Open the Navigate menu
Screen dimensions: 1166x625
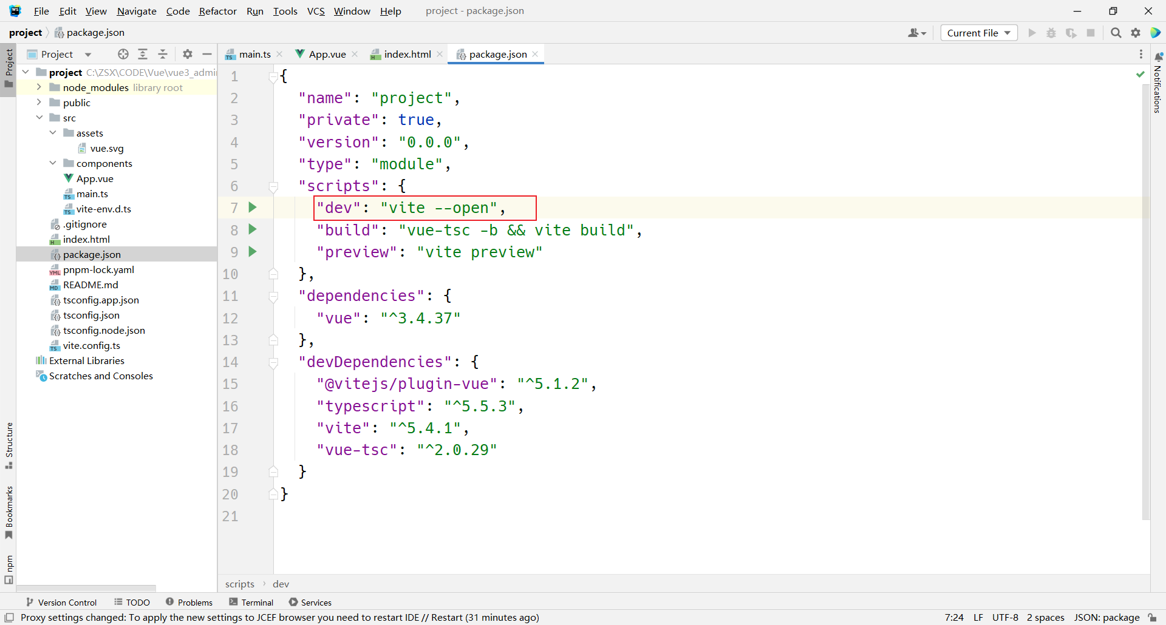[137, 11]
